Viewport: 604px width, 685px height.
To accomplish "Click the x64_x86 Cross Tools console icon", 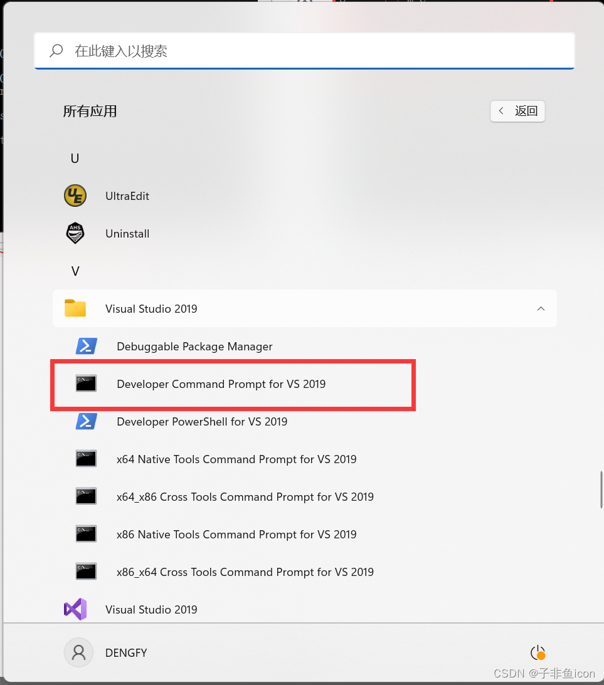I will tap(86, 496).
